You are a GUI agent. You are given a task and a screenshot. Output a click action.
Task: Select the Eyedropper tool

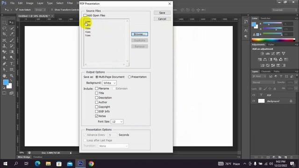11,34
